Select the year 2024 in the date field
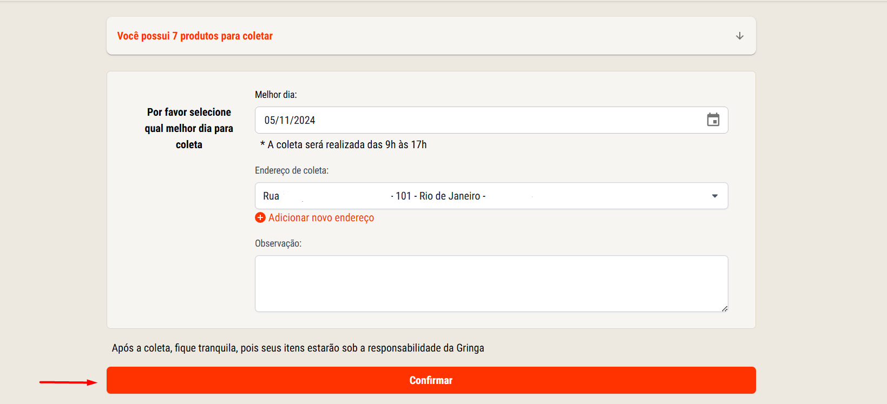This screenshot has width=887, height=404. [305, 120]
